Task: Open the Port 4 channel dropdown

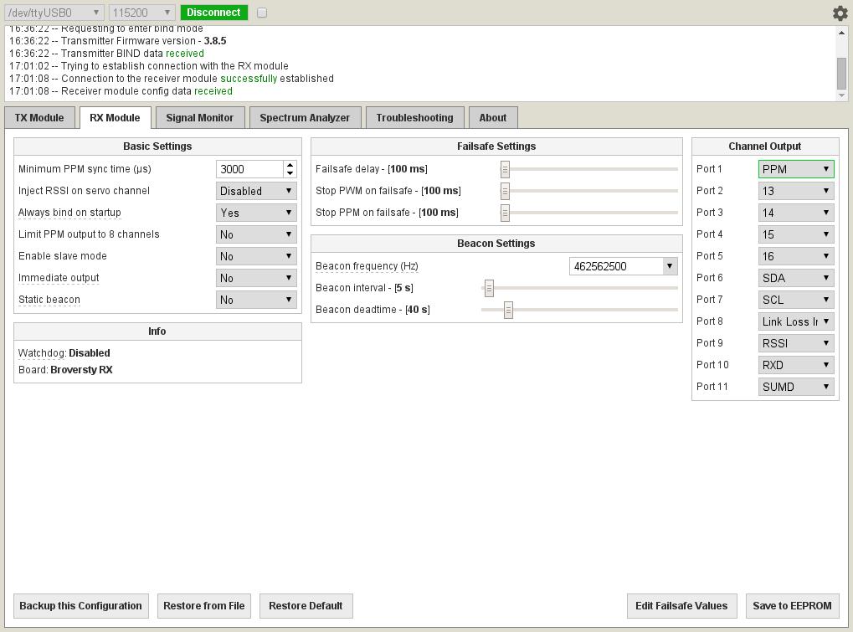Action: click(796, 234)
